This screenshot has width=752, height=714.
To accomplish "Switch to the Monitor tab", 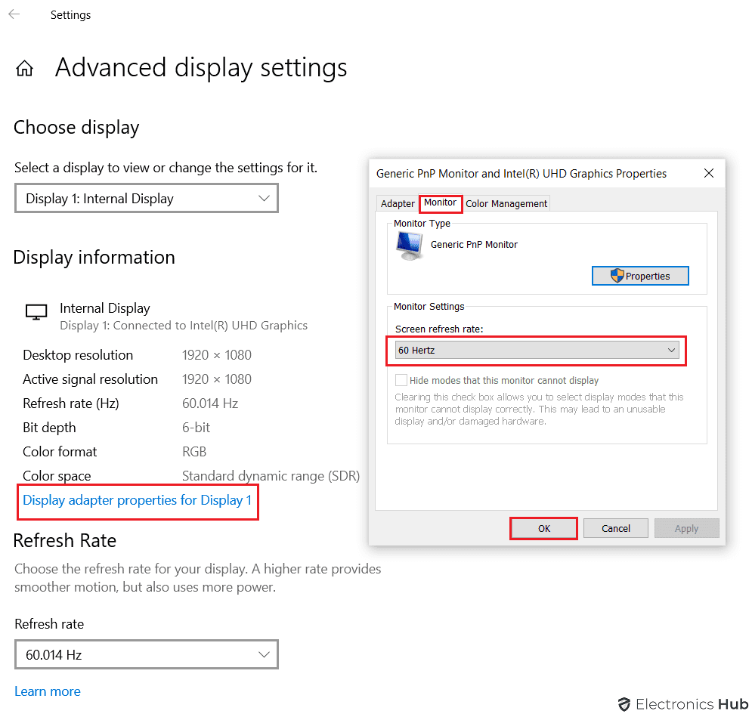I will coord(441,202).
